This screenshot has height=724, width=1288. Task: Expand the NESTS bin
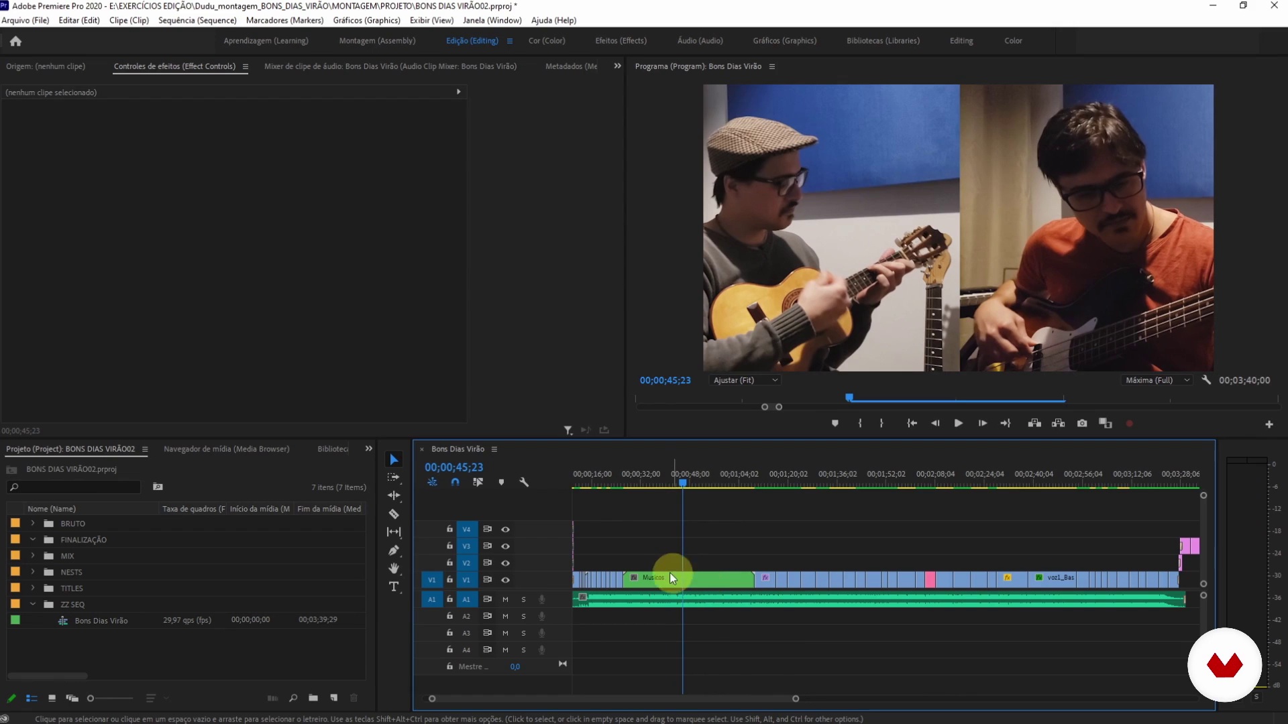pos(32,572)
